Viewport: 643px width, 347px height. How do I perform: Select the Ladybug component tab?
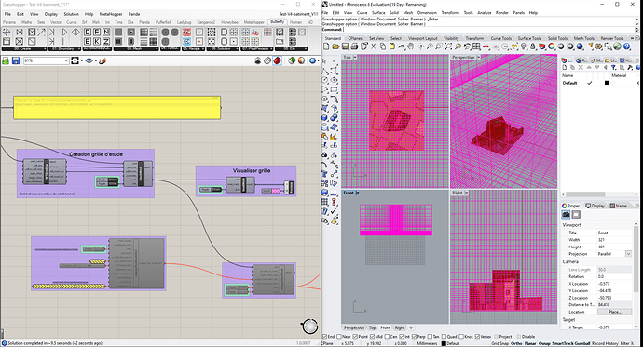[185, 22]
